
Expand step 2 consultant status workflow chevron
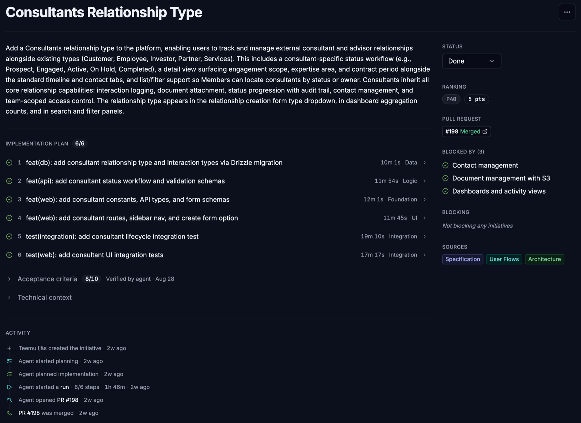tap(424, 181)
